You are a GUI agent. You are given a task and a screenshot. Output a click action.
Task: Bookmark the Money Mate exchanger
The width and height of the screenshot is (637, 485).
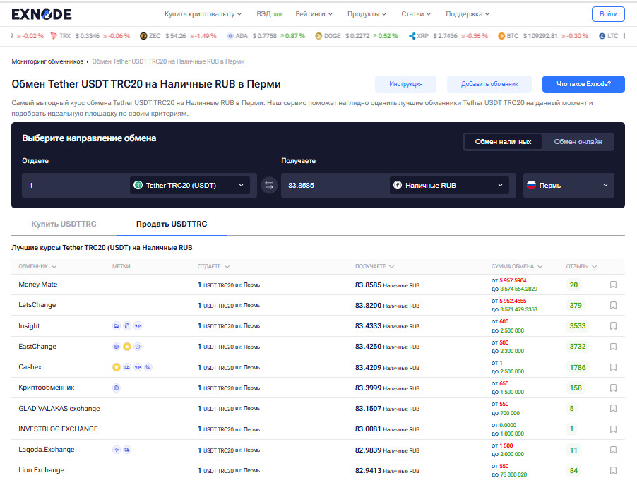[x=613, y=285]
